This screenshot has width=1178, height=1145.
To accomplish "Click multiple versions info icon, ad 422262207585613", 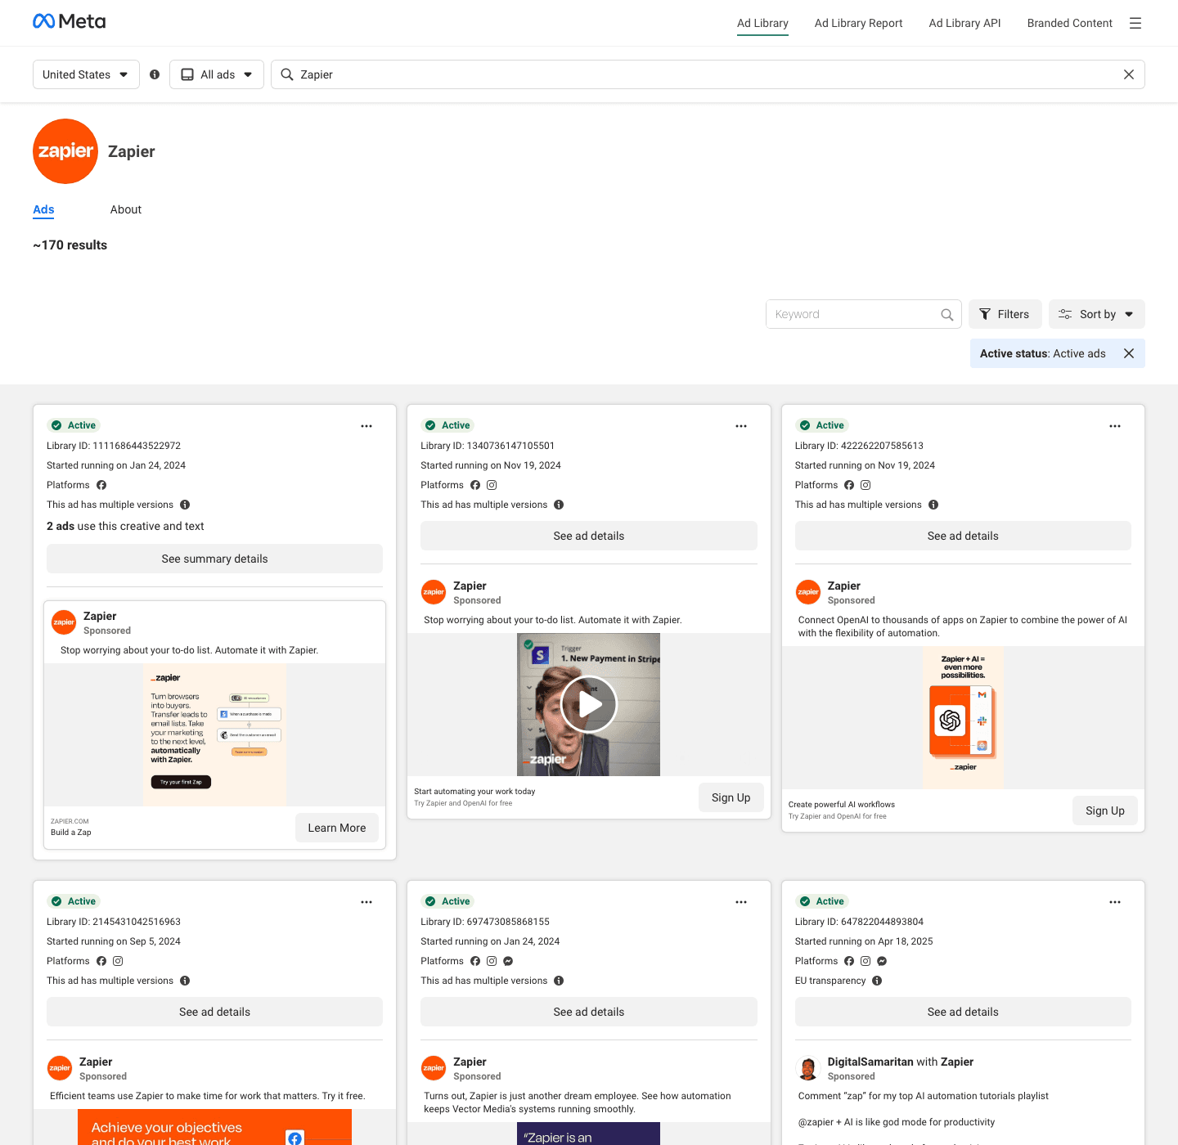I will click(x=933, y=505).
